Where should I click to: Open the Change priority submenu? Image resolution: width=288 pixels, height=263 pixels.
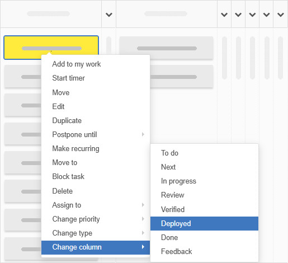tap(96, 219)
